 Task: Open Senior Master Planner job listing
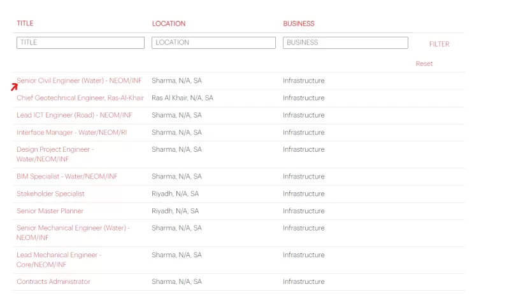coord(50,211)
